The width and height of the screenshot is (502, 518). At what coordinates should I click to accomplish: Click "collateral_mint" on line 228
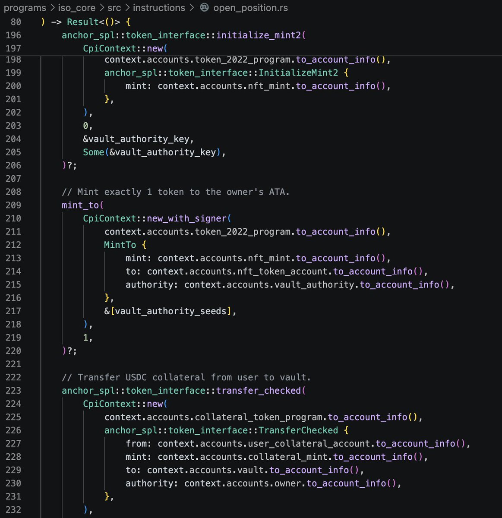(x=288, y=457)
